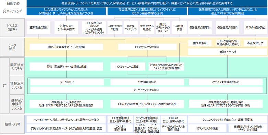
Task: Click the IT row label
Action: [4, 86]
